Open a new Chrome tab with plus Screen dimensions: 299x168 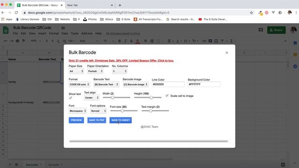point(120,5)
